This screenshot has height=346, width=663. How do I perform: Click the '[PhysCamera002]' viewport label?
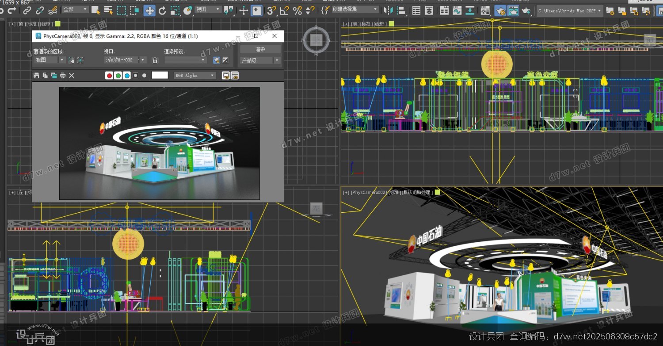click(x=369, y=192)
